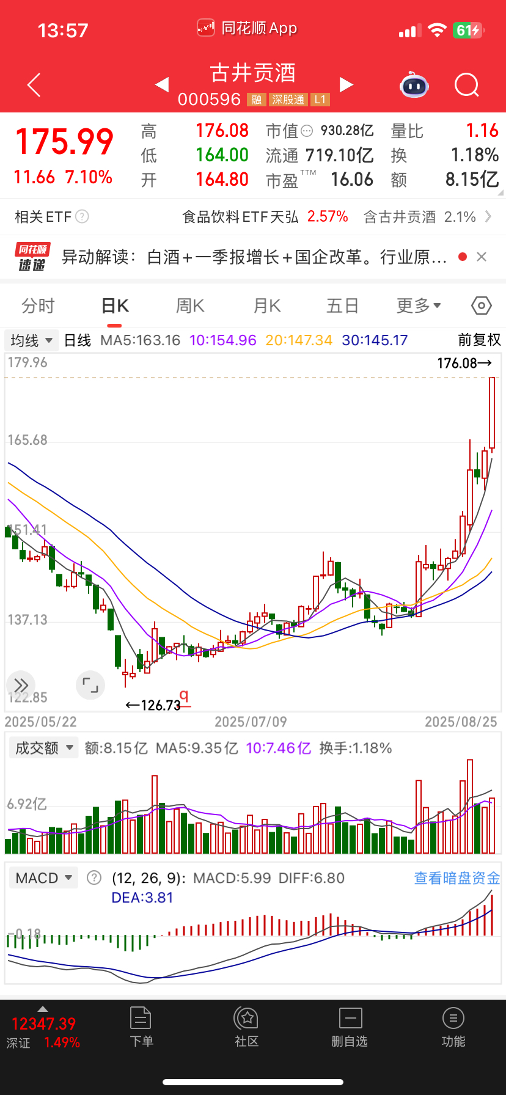Tap the DIFF:6.80 value
This screenshot has height=1095, width=506.
[312, 878]
